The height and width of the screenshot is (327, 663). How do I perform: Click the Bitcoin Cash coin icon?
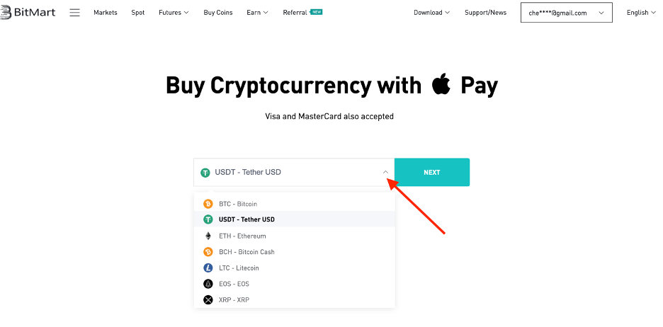pos(208,252)
